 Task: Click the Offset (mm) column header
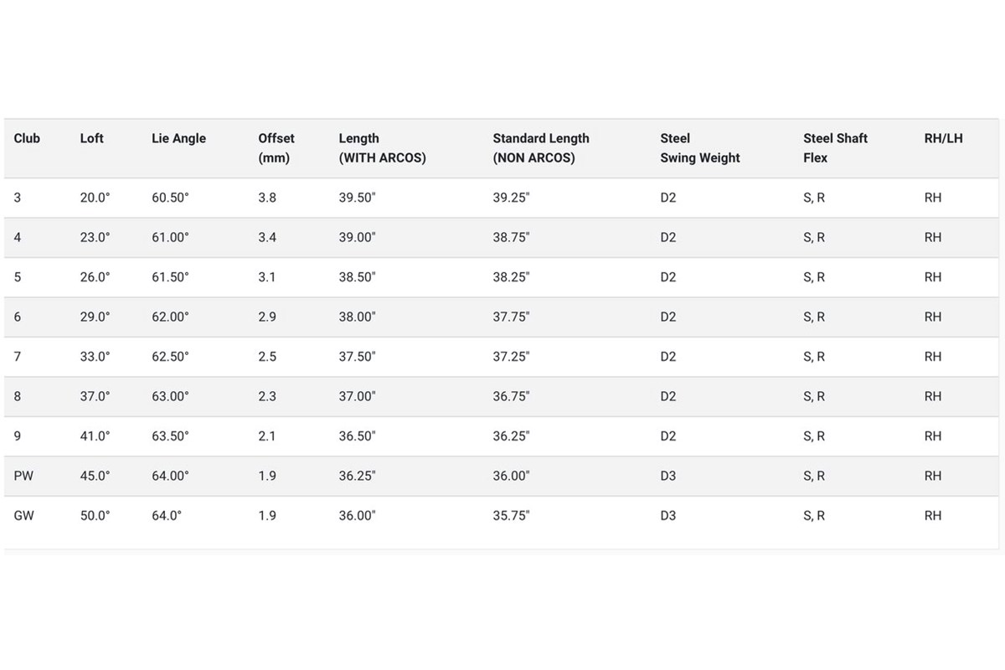click(x=276, y=147)
